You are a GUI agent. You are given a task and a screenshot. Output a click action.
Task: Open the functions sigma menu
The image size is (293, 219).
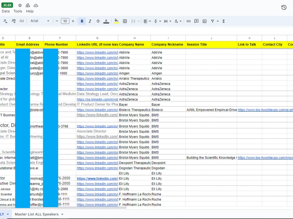click(224, 21)
